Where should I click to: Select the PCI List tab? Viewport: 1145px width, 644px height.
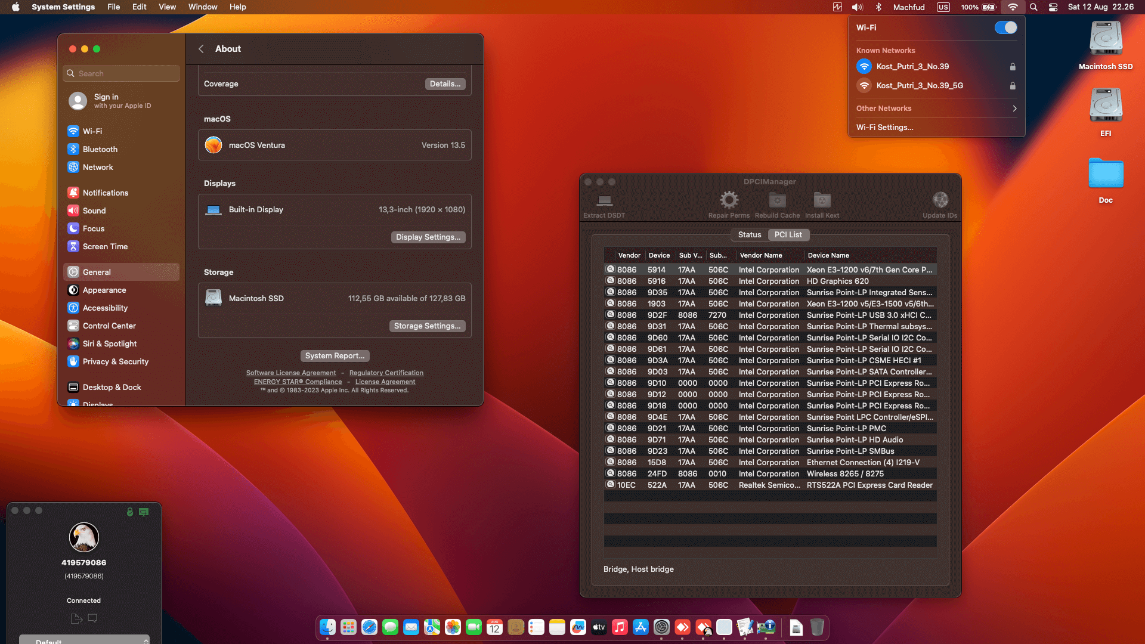click(788, 235)
